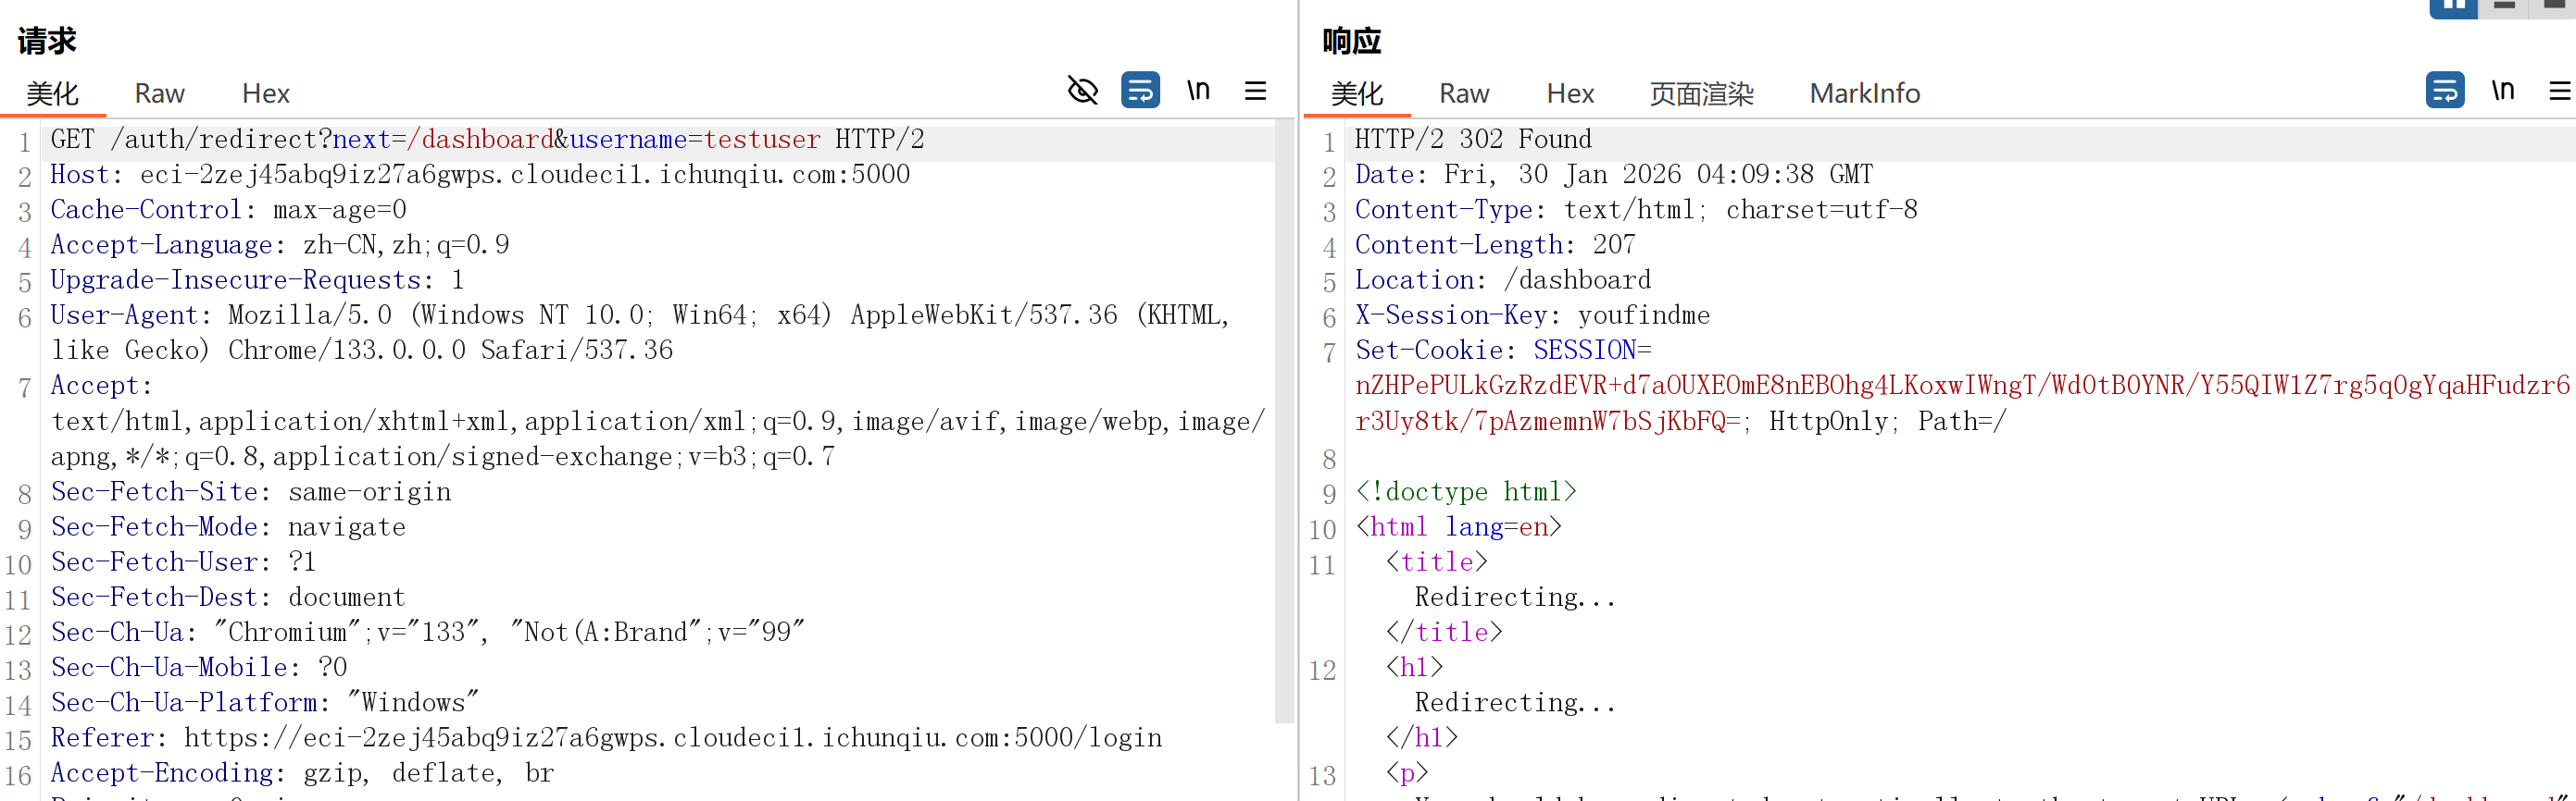Show \n non-printable characters in response panel
This screenshot has width=2576, height=801.
(2502, 91)
